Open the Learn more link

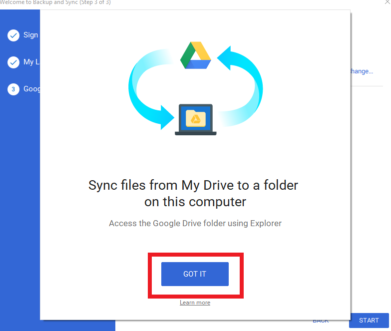click(x=195, y=303)
